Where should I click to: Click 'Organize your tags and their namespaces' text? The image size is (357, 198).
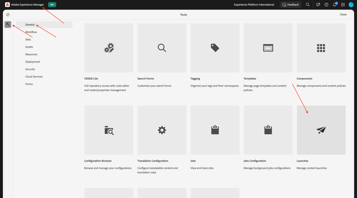coord(215,86)
